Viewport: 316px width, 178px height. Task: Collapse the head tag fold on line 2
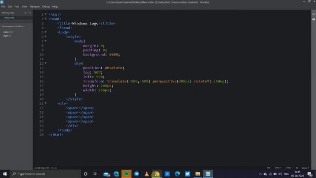46,19
